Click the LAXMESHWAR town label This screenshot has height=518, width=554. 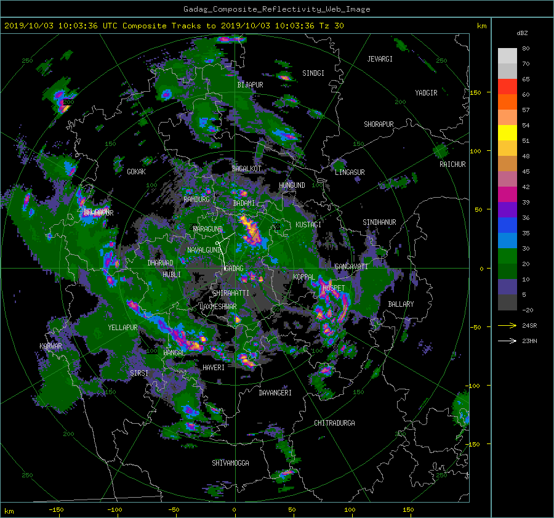[218, 307]
